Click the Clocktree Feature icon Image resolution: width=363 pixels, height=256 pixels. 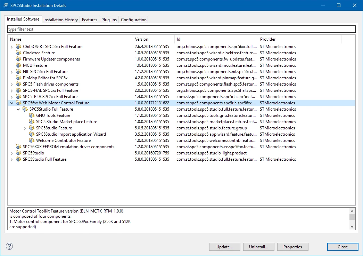(18, 53)
